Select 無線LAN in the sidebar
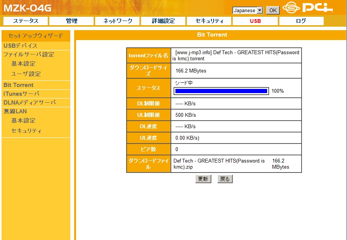Image resolution: width=347 pixels, height=240 pixels. (x=15, y=111)
